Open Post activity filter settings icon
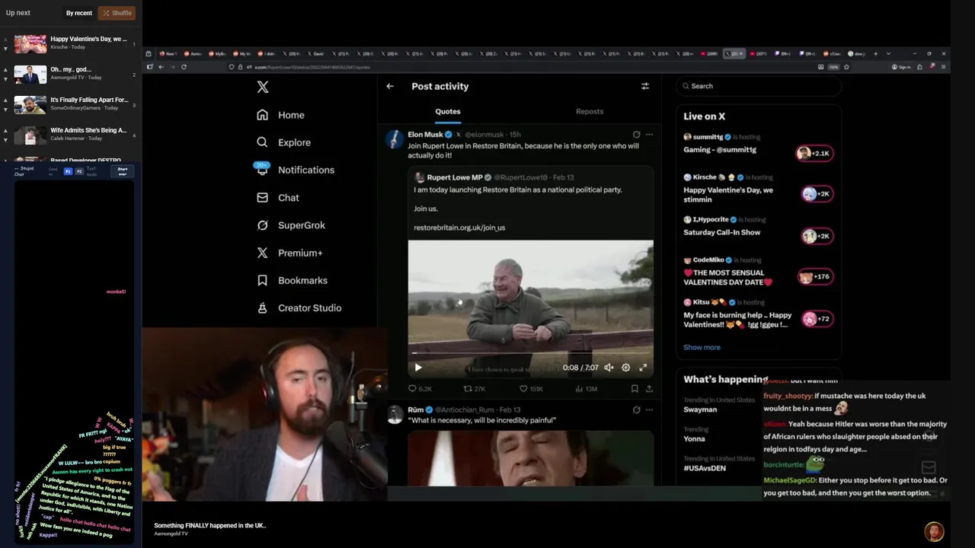Screen dimensions: 975x548 coord(645,86)
